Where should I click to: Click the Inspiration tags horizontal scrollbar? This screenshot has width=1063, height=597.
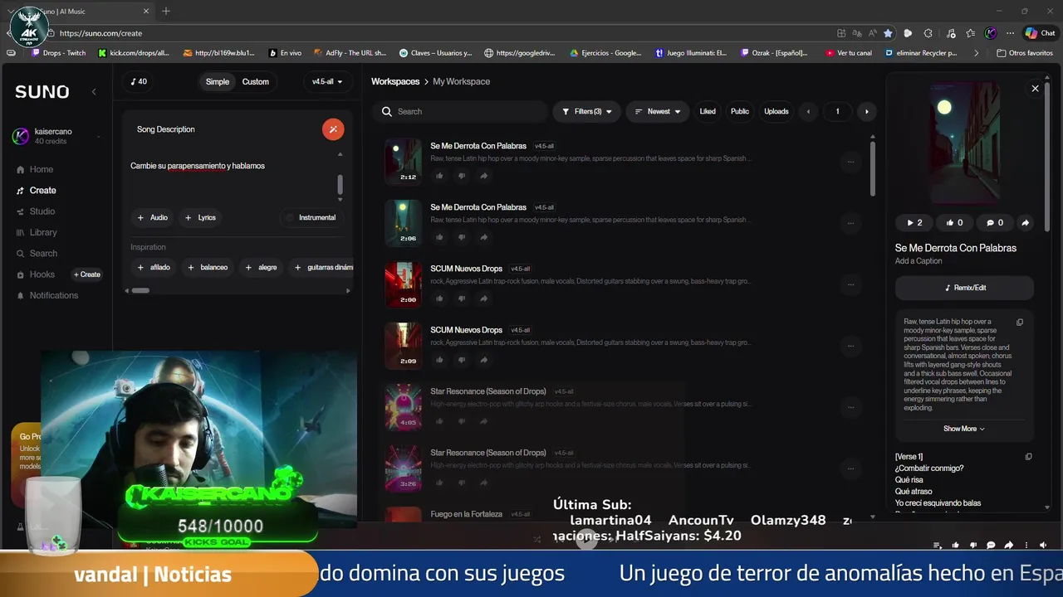tap(140, 290)
